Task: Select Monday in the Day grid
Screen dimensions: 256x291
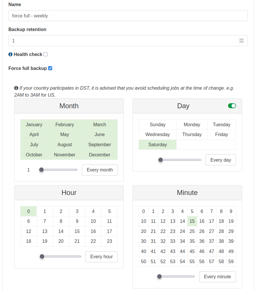Action: (x=192, y=124)
